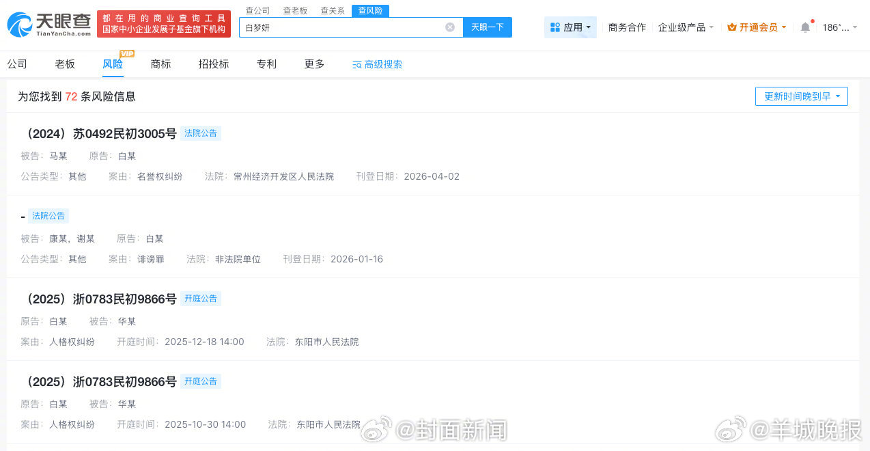Go to the 商标 results tab
Screen dimensions: 870x451
click(x=160, y=64)
